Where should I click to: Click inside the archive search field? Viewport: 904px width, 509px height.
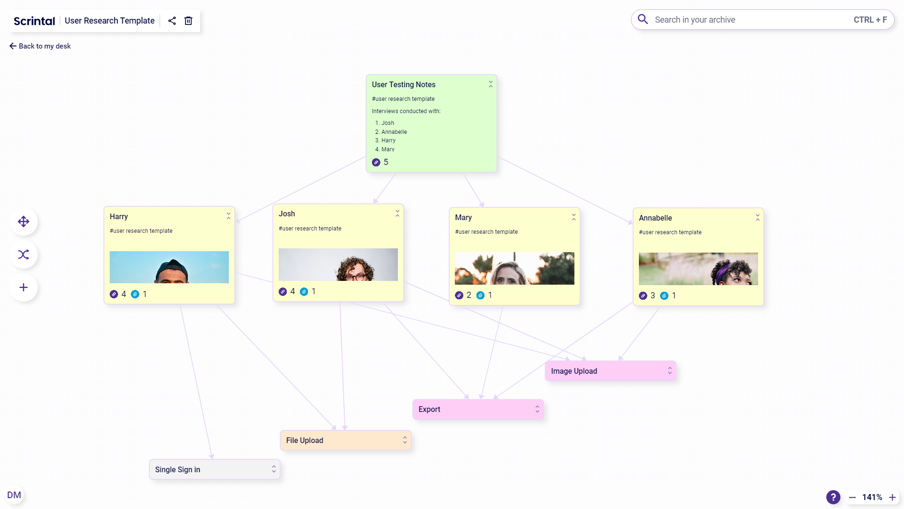pos(730,19)
